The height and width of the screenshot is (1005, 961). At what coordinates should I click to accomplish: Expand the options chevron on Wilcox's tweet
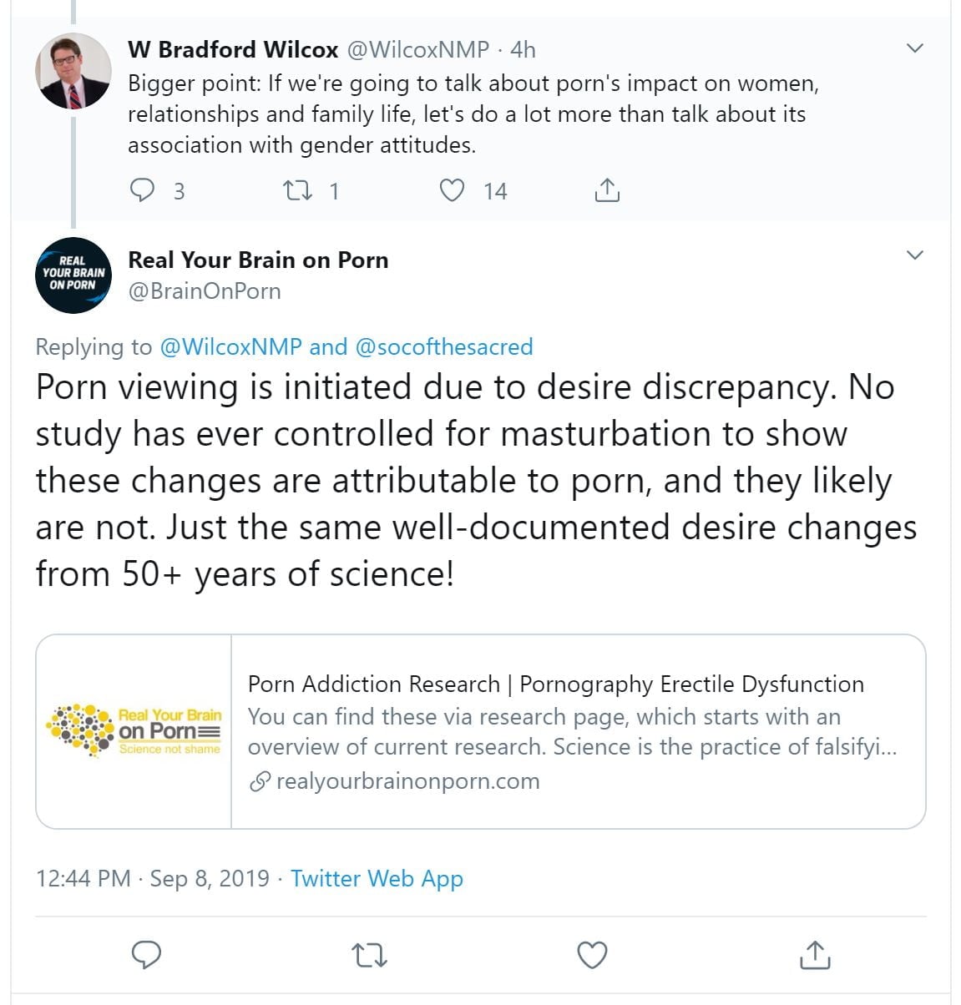[915, 48]
